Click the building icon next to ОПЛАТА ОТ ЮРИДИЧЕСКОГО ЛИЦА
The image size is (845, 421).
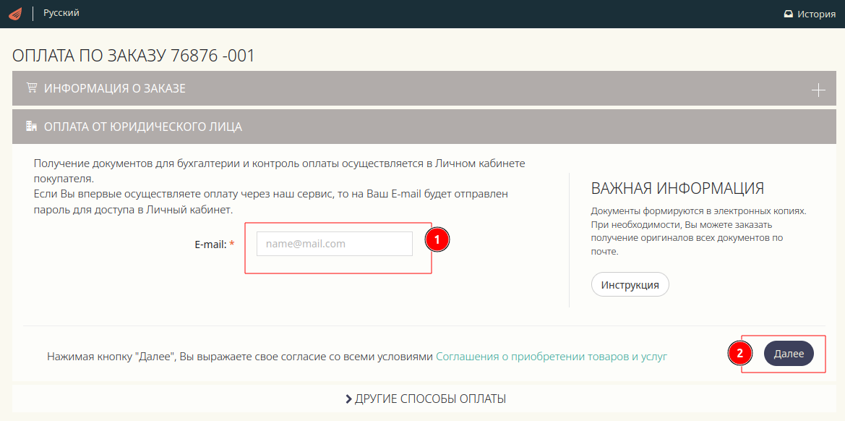[x=31, y=127]
